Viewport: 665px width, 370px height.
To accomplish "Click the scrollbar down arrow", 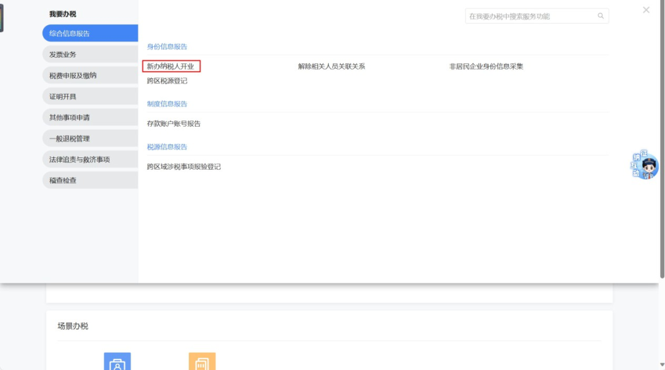I will 662,365.
